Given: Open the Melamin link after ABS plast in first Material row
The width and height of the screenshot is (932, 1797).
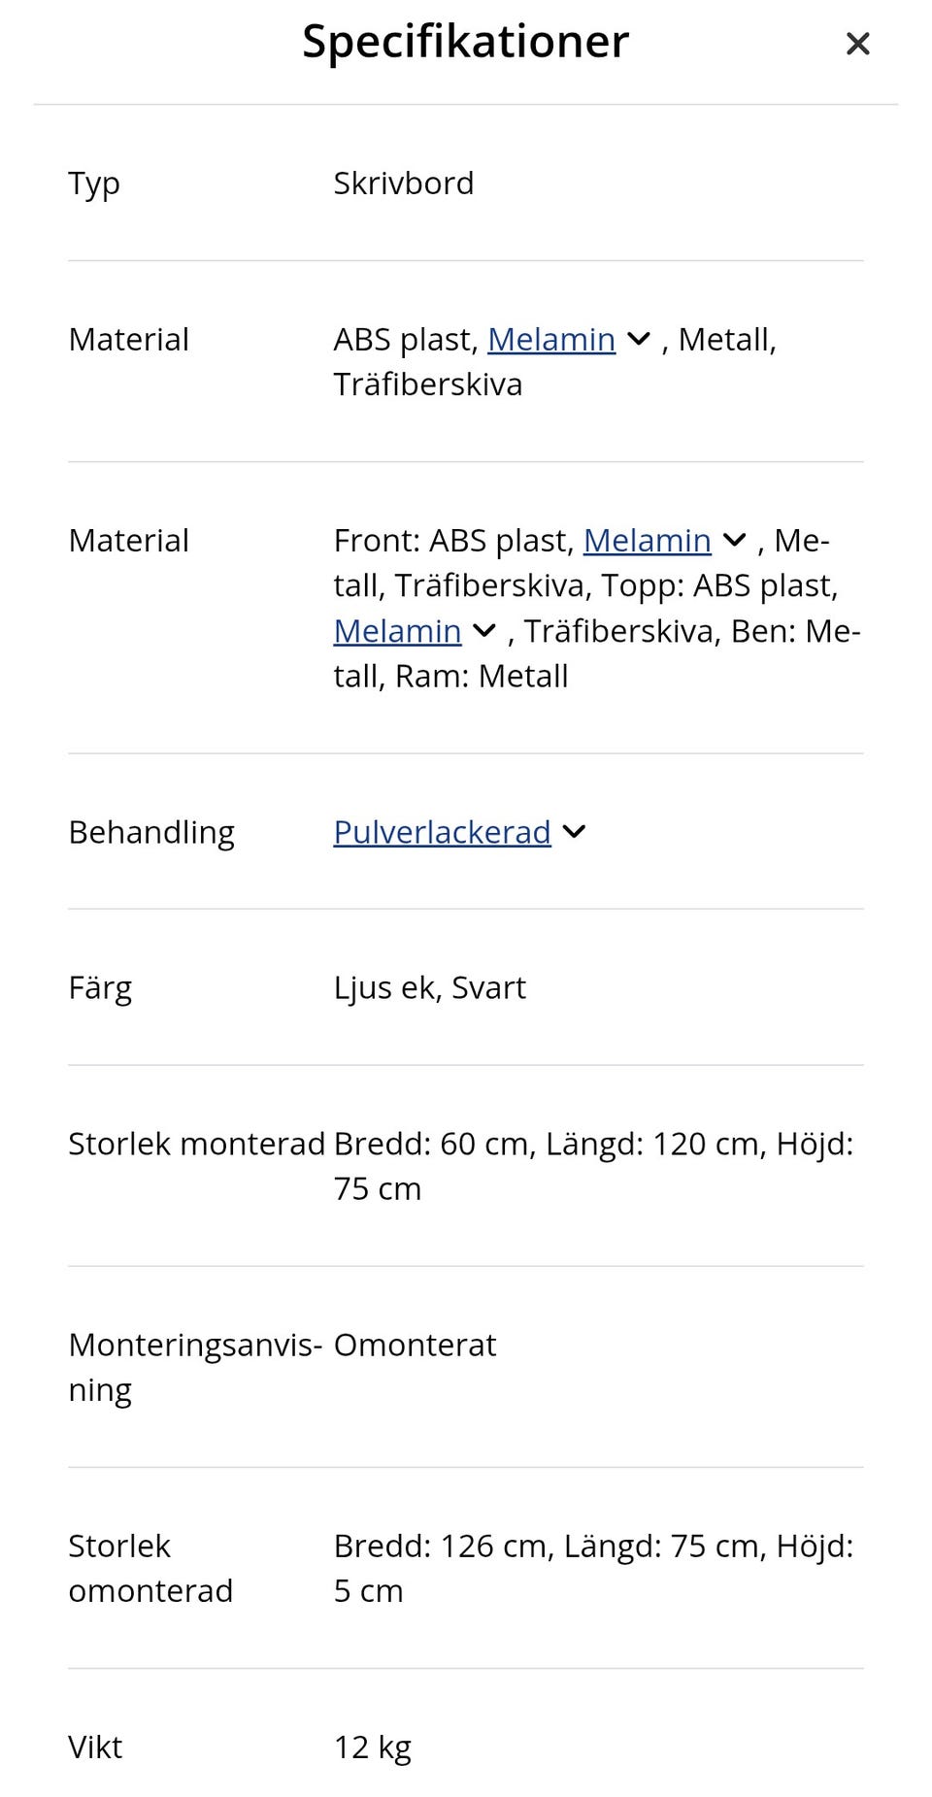Looking at the screenshot, I should click(551, 340).
